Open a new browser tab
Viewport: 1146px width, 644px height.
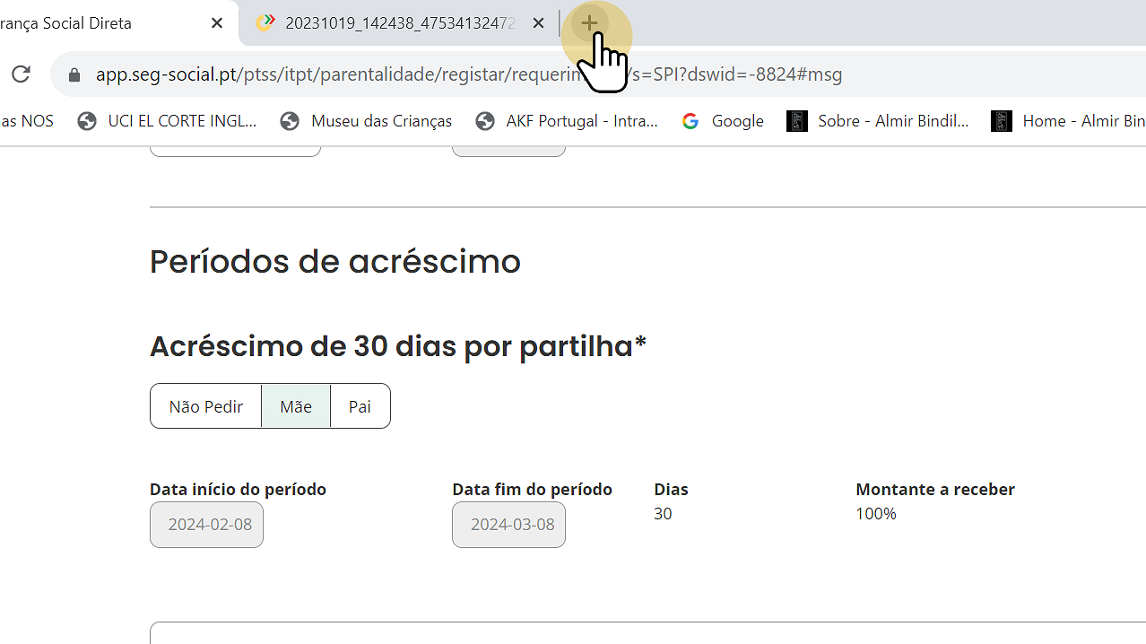point(589,23)
